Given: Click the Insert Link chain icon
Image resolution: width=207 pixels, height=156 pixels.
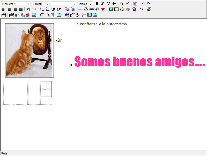Looking at the screenshot, I should point(92,9).
